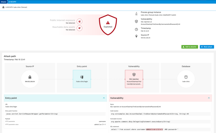Click the admin') or ('1'='1 payload value
216x133 pixels.
point(100,125)
